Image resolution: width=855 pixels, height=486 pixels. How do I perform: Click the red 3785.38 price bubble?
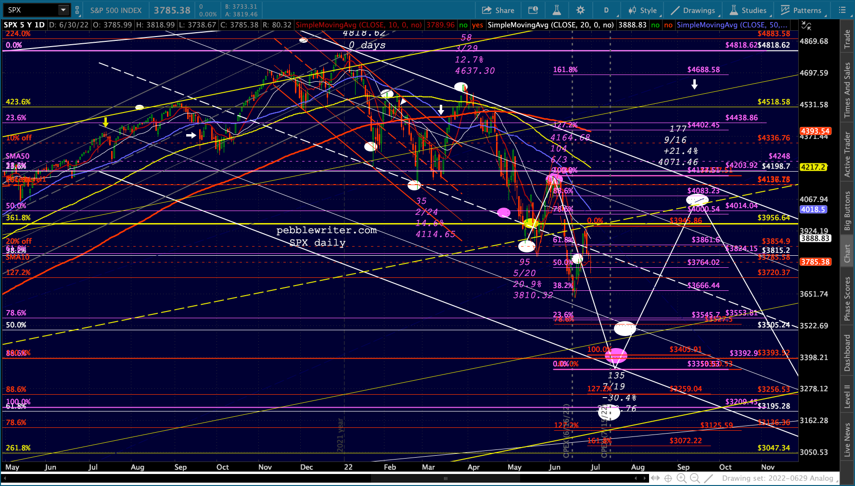(x=815, y=262)
